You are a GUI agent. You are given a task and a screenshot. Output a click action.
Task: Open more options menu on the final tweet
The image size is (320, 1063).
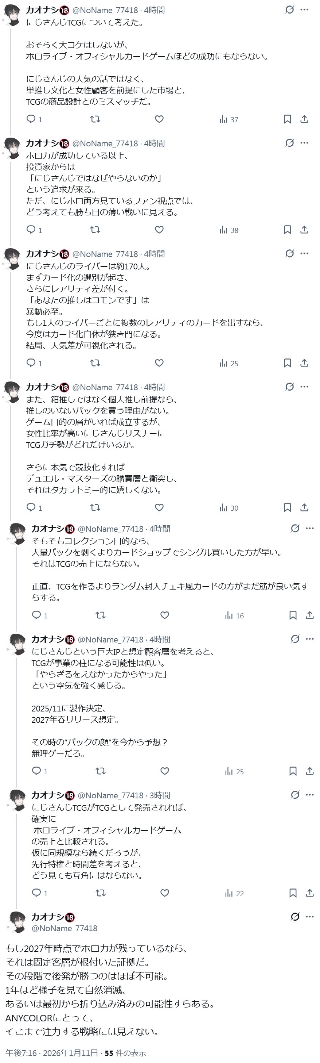310,917
